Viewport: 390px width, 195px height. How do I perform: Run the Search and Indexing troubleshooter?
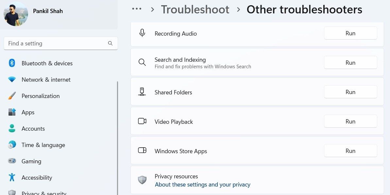point(350,62)
